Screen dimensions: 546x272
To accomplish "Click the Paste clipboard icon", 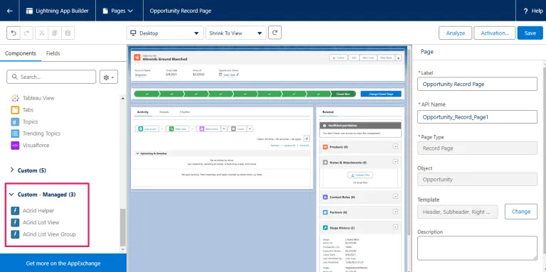I will [x=68, y=33].
